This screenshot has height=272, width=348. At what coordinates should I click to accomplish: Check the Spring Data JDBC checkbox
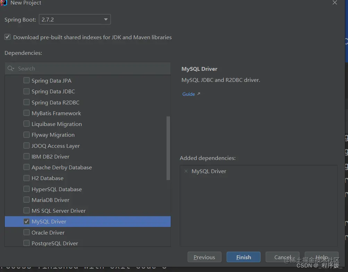[x=26, y=91]
